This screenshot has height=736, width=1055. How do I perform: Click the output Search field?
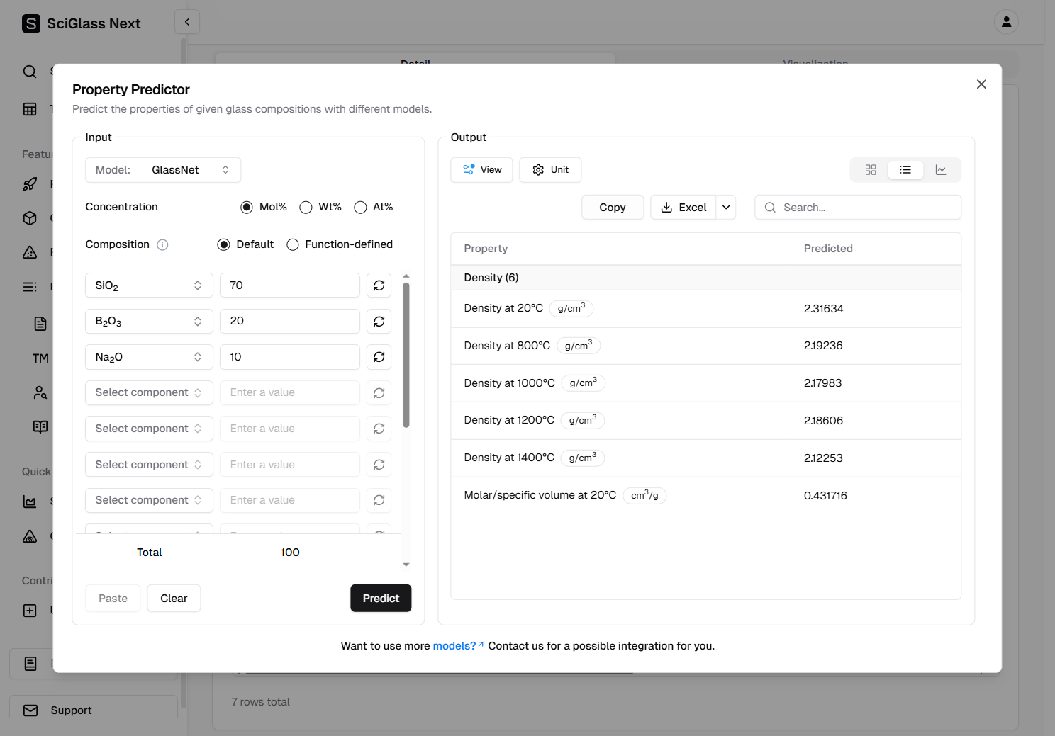858,208
